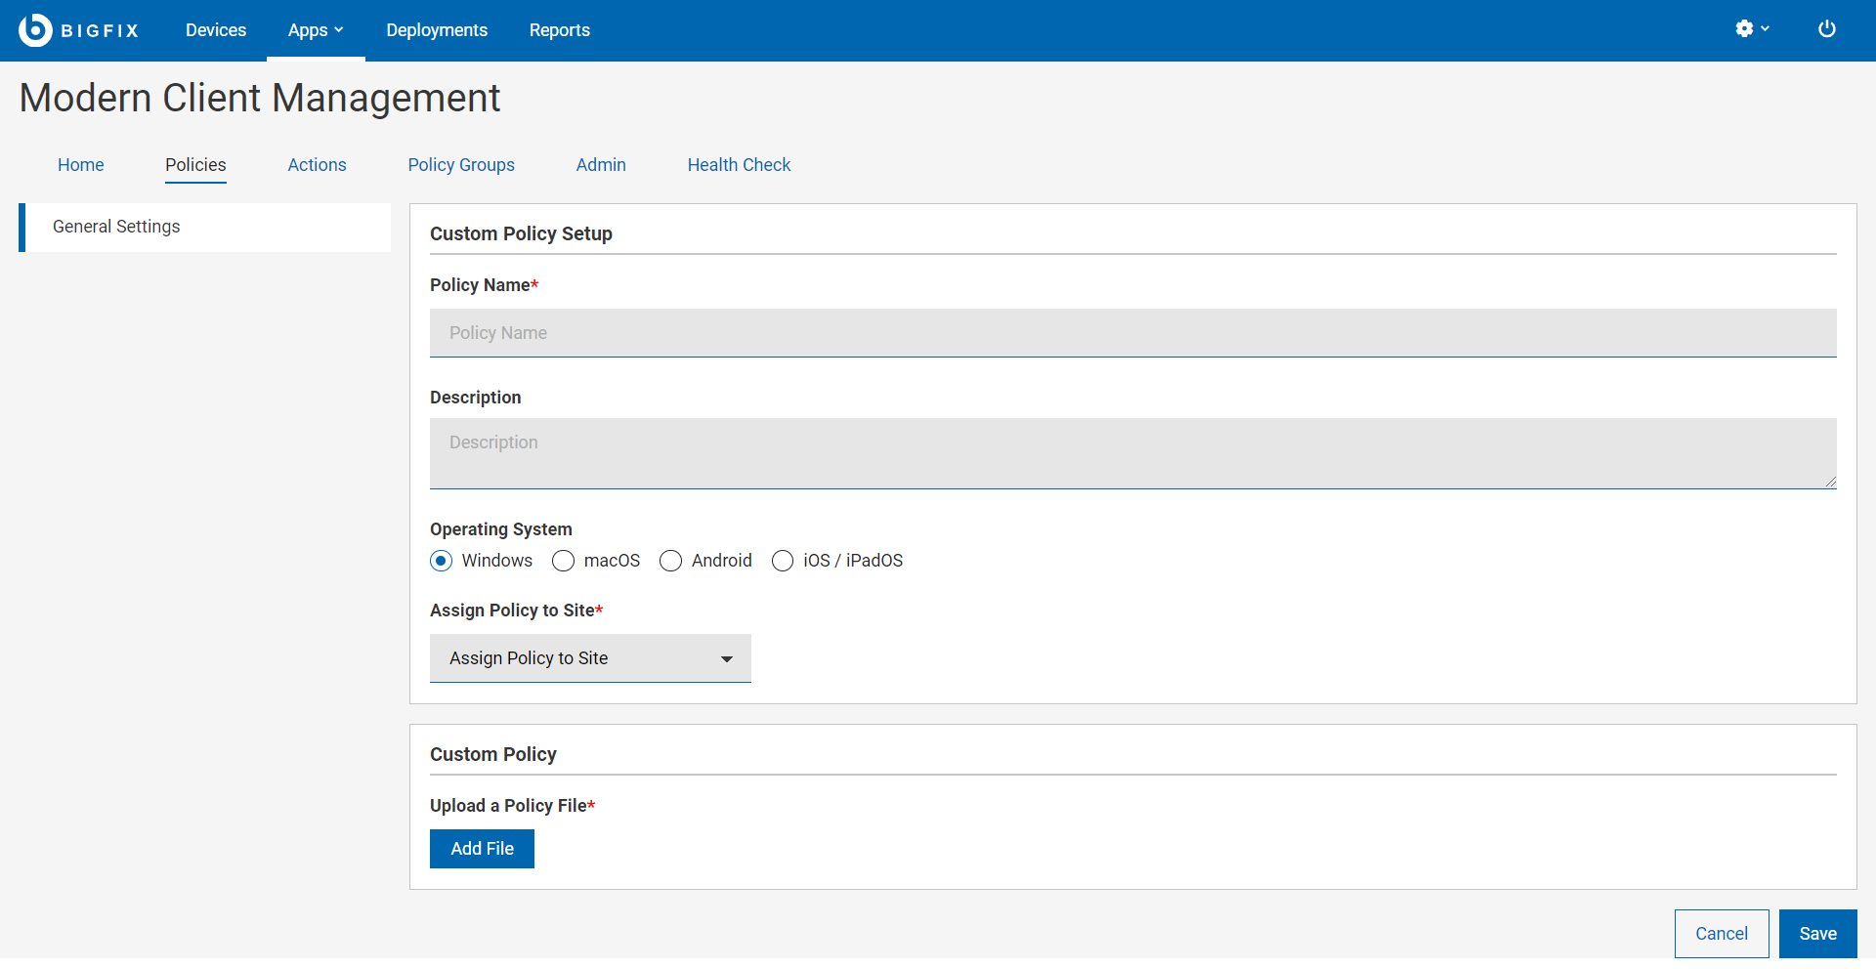The image size is (1876, 969).
Task: Cancel the custom policy setup
Action: click(x=1721, y=934)
